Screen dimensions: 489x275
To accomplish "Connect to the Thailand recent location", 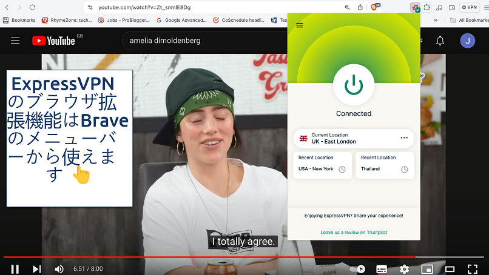I will tap(385, 165).
